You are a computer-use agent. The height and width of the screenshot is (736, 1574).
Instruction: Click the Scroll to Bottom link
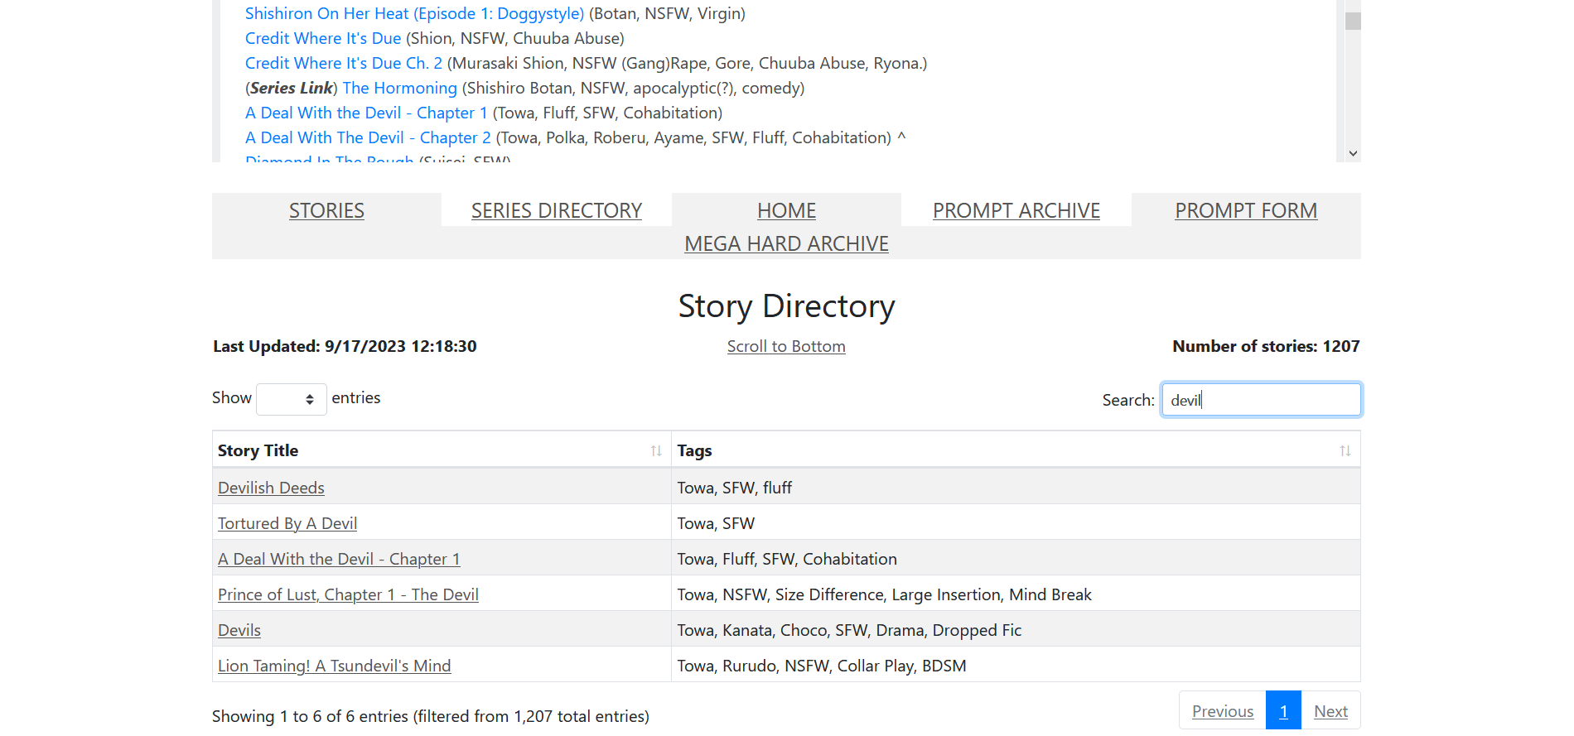(786, 347)
